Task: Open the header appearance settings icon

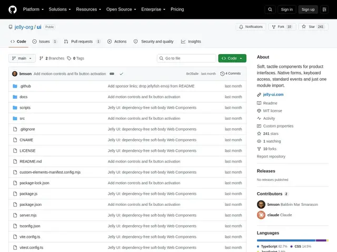Action: tap(324, 9)
